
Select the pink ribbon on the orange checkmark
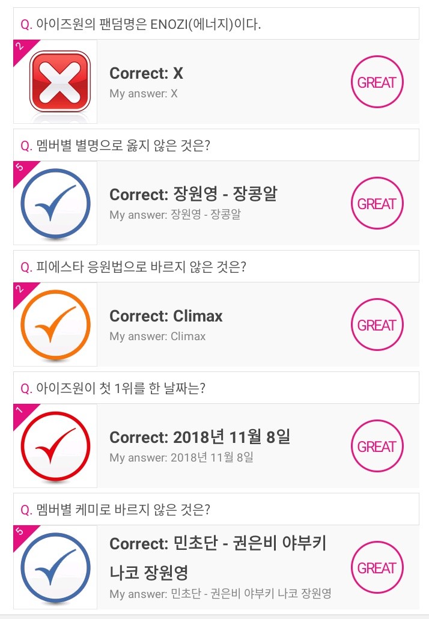coord(20,290)
